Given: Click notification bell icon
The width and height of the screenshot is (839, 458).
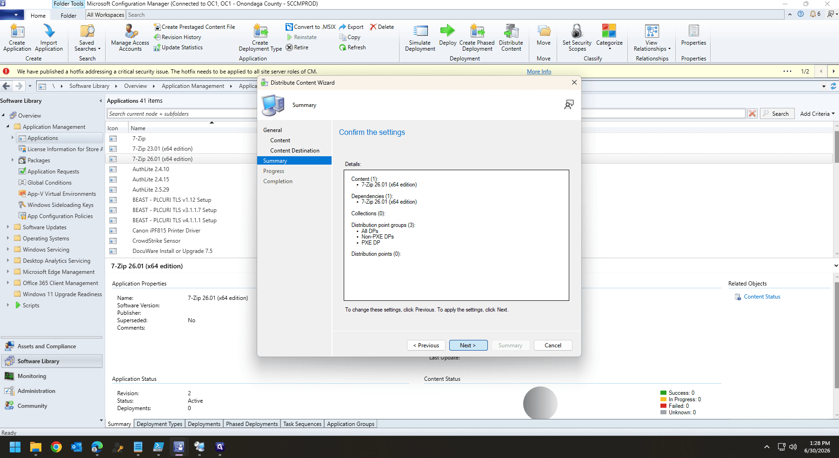Looking at the screenshot, I should (x=813, y=14).
